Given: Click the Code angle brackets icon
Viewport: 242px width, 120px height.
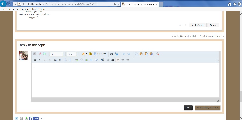Looking at the screenshot, I should [x=91, y=60].
